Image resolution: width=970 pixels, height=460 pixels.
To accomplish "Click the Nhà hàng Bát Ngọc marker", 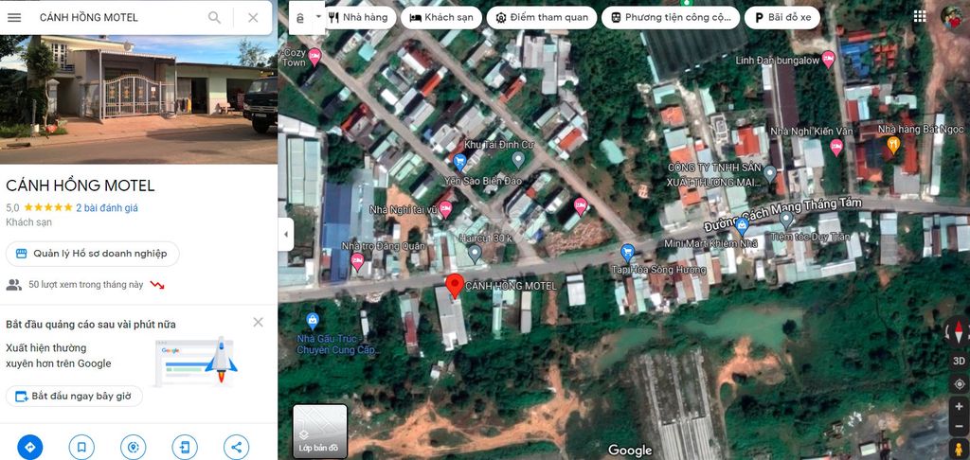I will click(x=893, y=145).
